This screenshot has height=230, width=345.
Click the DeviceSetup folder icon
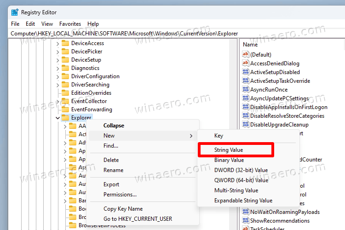[65, 60]
